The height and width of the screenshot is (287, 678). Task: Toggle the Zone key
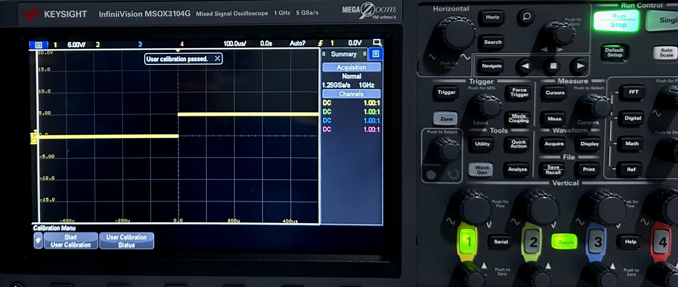pyautogui.click(x=446, y=119)
